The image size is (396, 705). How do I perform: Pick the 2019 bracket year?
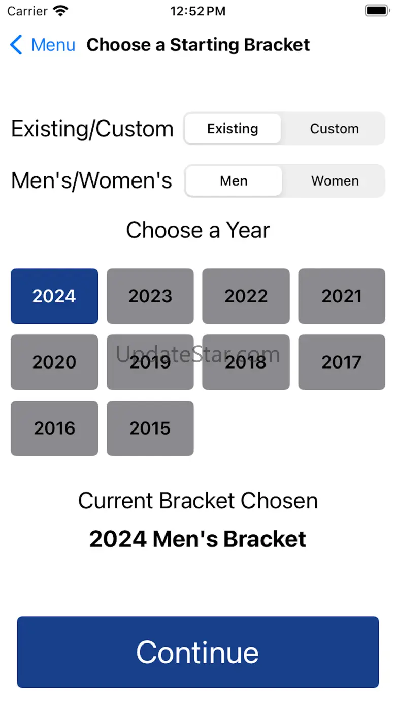[x=150, y=362]
